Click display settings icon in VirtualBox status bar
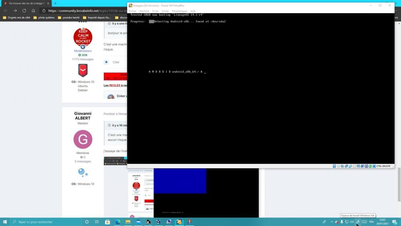This screenshot has width=401, height=226. click(x=358, y=166)
